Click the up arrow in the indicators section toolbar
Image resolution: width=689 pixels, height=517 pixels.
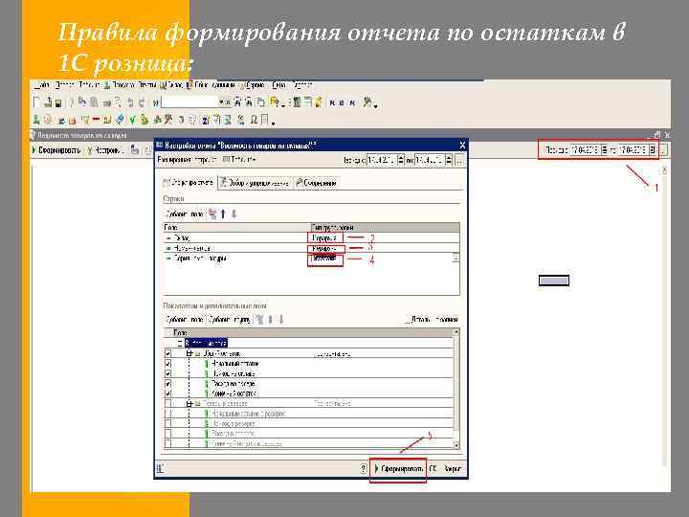click(x=271, y=320)
